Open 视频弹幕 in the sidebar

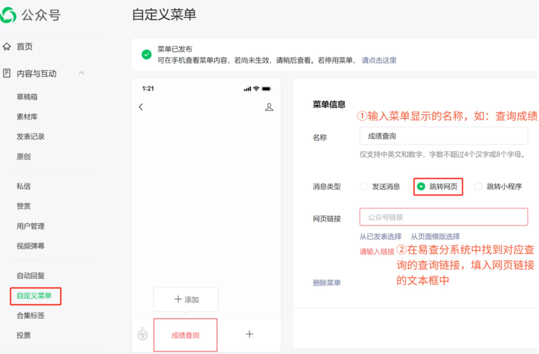tap(31, 246)
